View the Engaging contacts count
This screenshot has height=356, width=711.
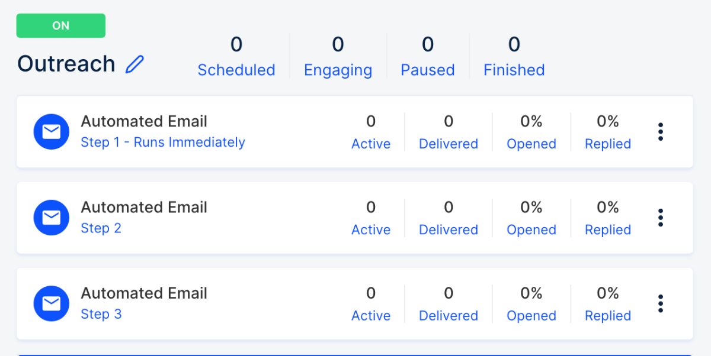(338, 70)
